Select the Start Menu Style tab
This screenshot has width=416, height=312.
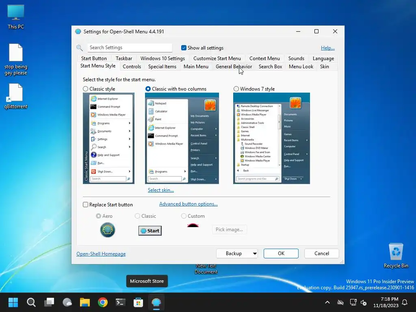98,66
